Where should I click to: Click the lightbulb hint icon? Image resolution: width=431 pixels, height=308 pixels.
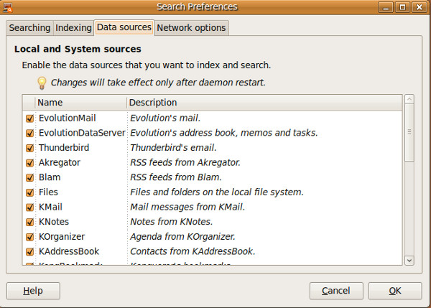(x=42, y=83)
